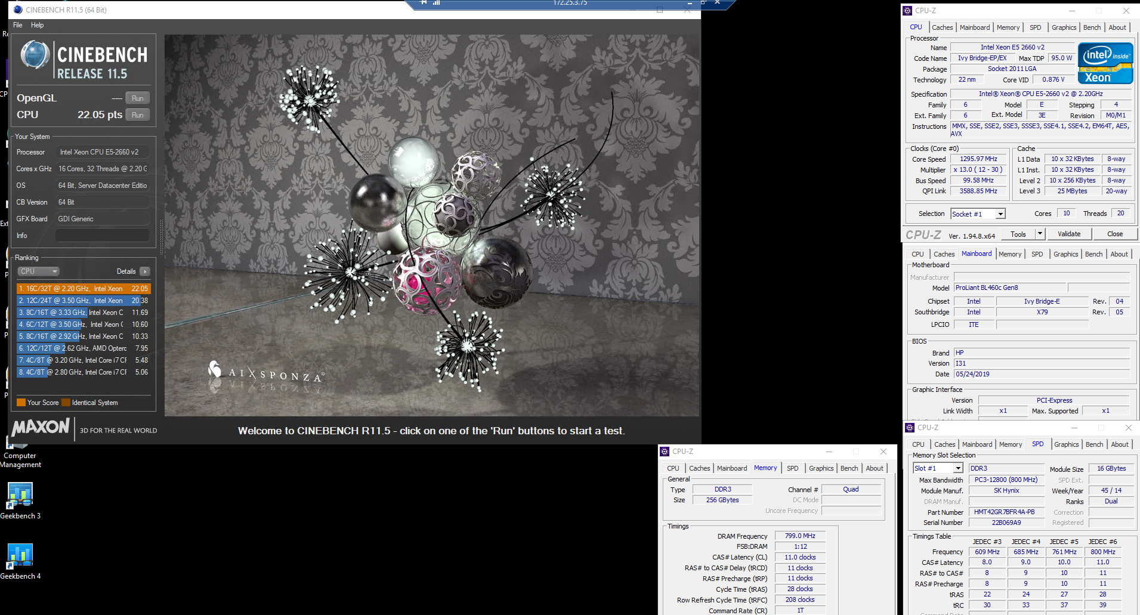Click Module Size 16 GBytes value
This screenshot has width=1140, height=615.
point(1111,469)
